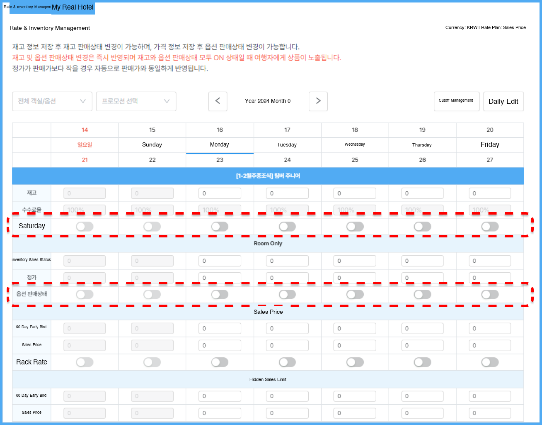542x425 pixels.
Task: Edit 90 Day Early Bird field under Friday
Action: tap(490, 329)
